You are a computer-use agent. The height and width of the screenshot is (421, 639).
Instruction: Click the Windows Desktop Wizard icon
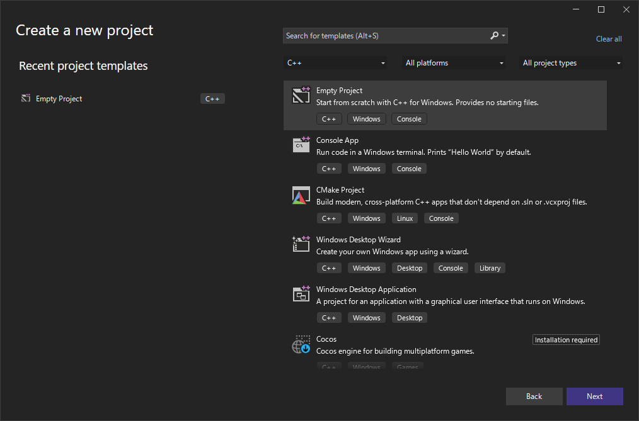pyautogui.click(x=301, y=244)
